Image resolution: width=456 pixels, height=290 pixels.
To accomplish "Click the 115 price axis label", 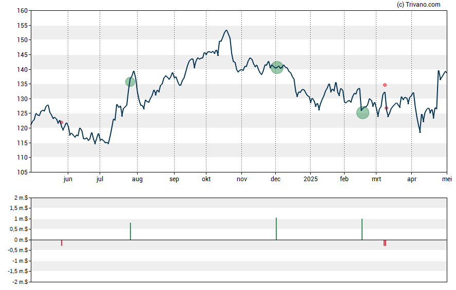I will coord(22,143).
